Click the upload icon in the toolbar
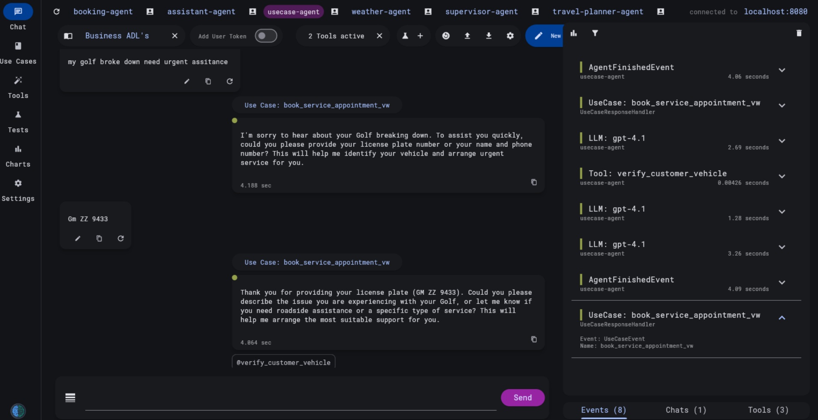The height and width of the screenshot is (420, 818). tap(467, 36)
